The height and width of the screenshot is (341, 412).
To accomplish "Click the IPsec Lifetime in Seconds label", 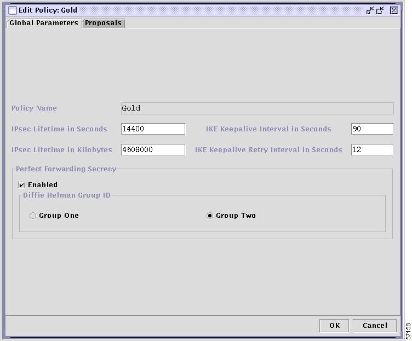I will (x=59, y=129).
